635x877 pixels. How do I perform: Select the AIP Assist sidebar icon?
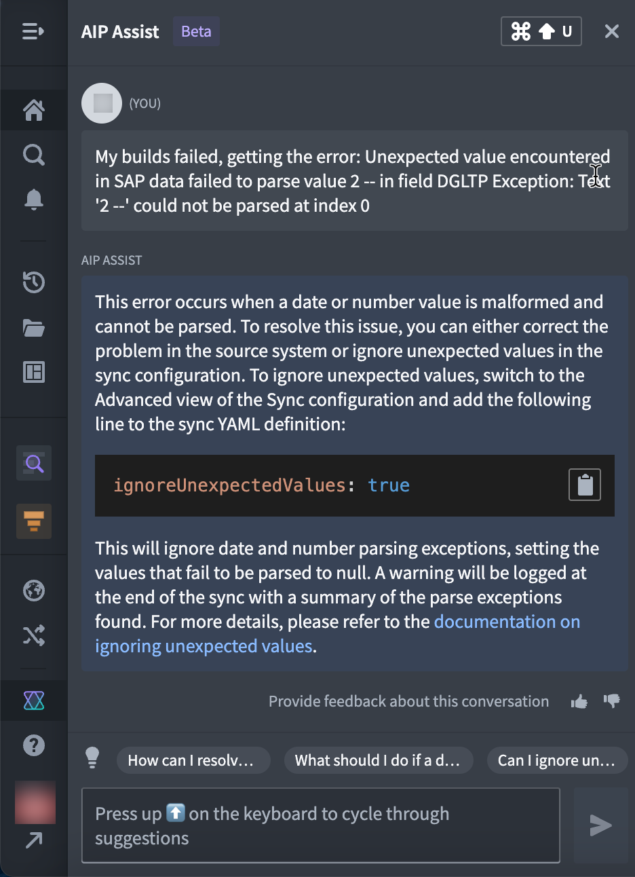click(33, 700)
